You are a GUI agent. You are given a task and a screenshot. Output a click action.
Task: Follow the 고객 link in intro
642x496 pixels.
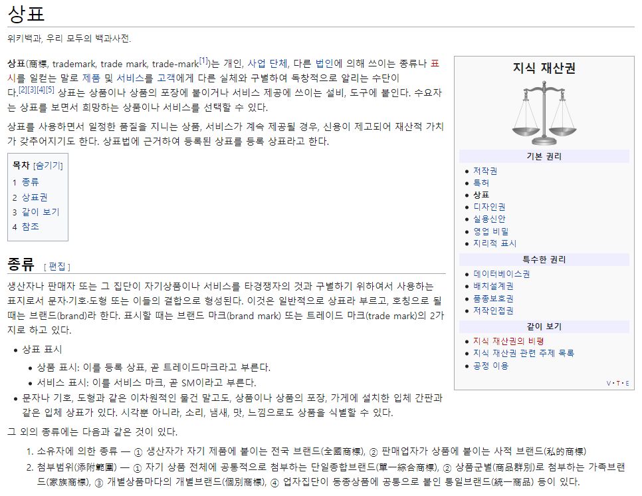pyautogui.click(x=166, y=78)
